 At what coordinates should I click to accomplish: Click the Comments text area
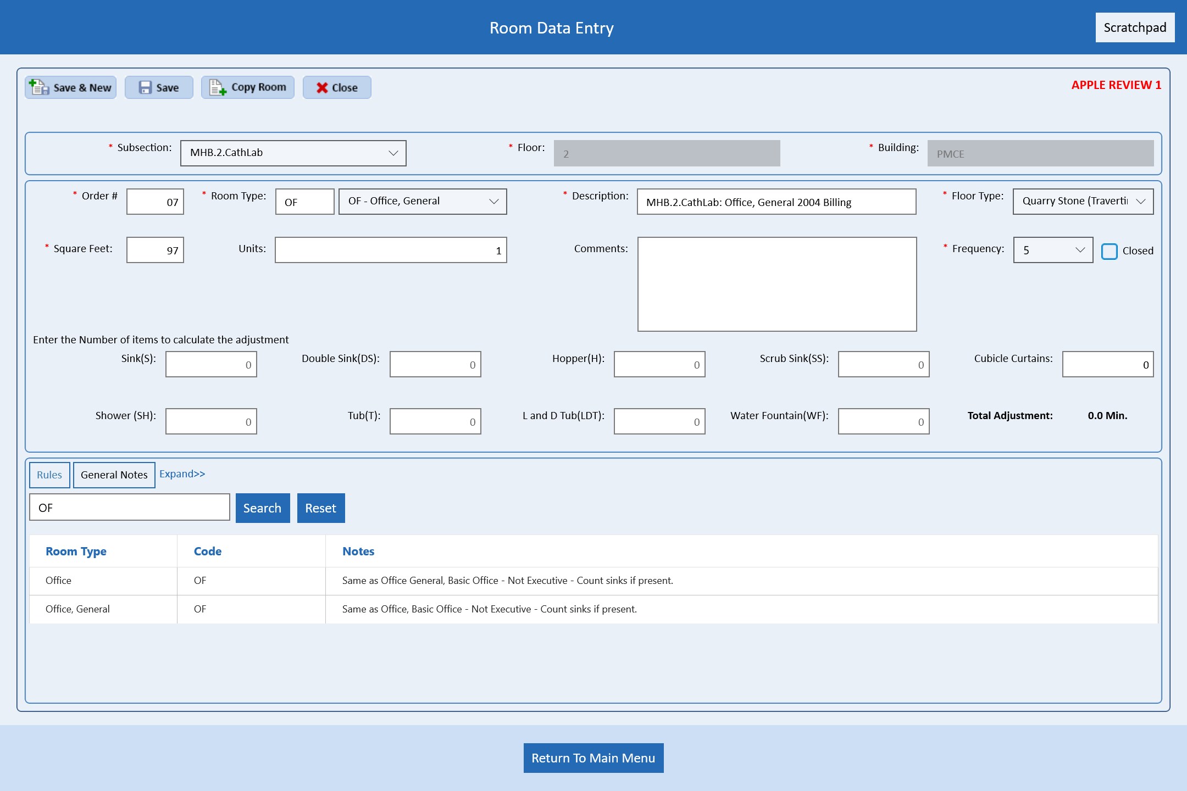click(x=776, y=284)
